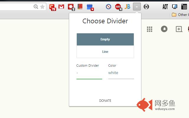Select the Line divider option
The image size is (189, 118).
pyautogui.click(x=105, y=52)
